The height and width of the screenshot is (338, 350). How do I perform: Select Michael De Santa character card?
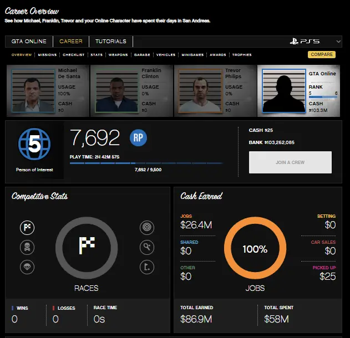click(47, 90)
